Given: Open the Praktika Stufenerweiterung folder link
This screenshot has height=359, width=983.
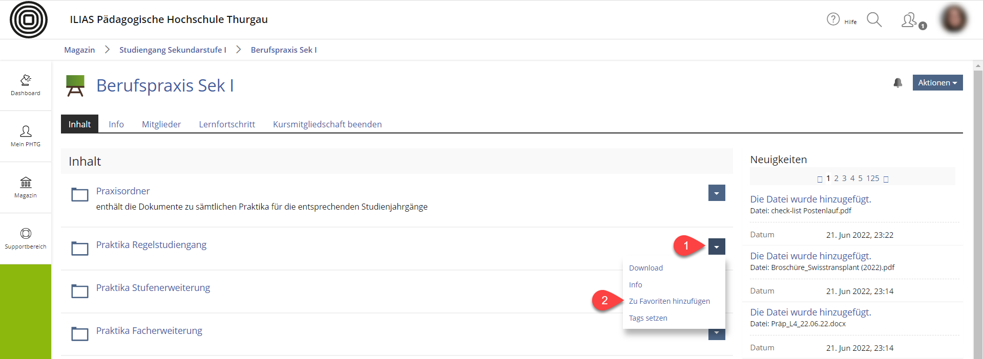Looking at the screenshot, I should pyautogui.click(x=153, y=288).
